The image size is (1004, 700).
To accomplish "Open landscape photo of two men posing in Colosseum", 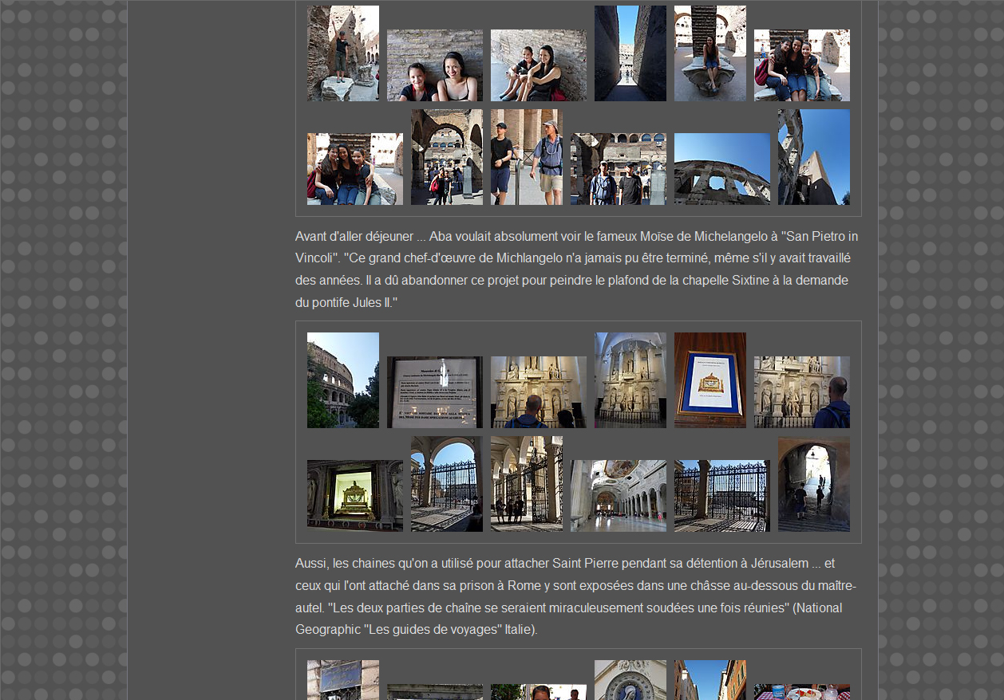I will [x=619, y=169].
